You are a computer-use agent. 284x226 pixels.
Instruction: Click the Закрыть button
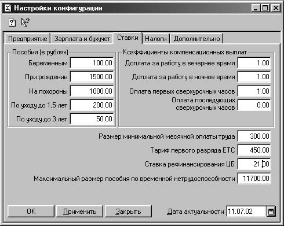(128, 212)
